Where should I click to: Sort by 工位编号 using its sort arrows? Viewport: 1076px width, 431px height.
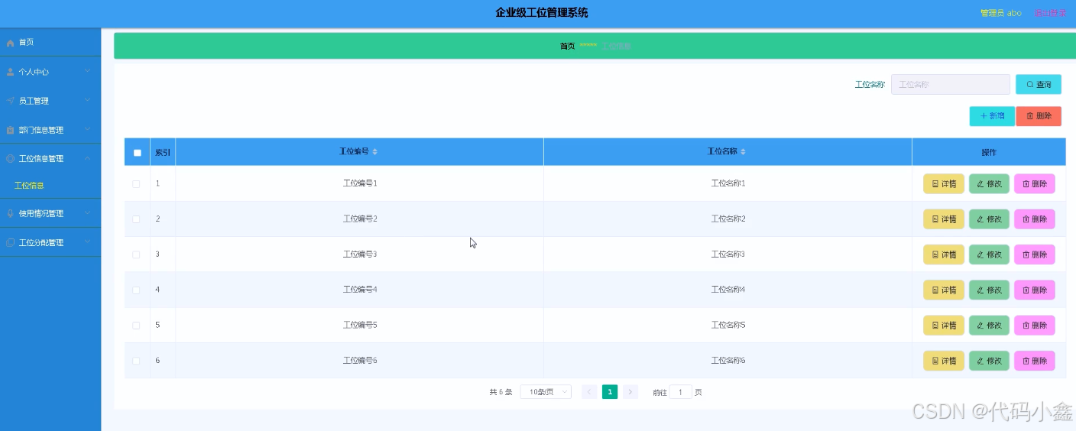point(374,152)
